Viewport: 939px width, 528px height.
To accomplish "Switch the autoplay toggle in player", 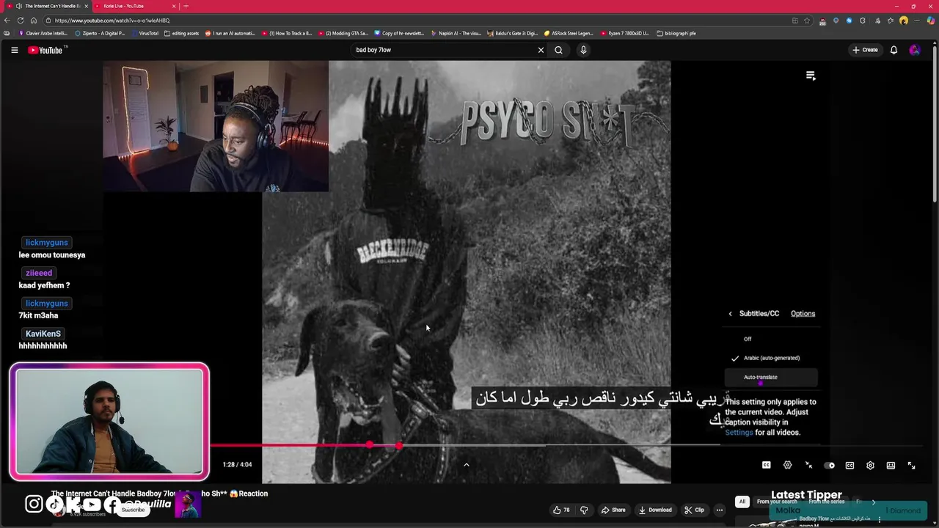I will tap(829, 465).
